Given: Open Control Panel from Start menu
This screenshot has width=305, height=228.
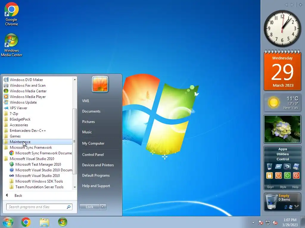Looking at the screenshot, I should coord(93,154).
